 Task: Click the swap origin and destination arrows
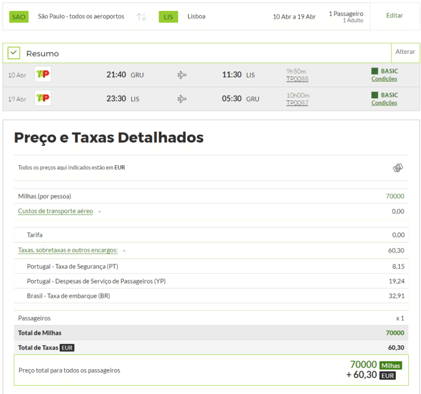coord(141,16)
